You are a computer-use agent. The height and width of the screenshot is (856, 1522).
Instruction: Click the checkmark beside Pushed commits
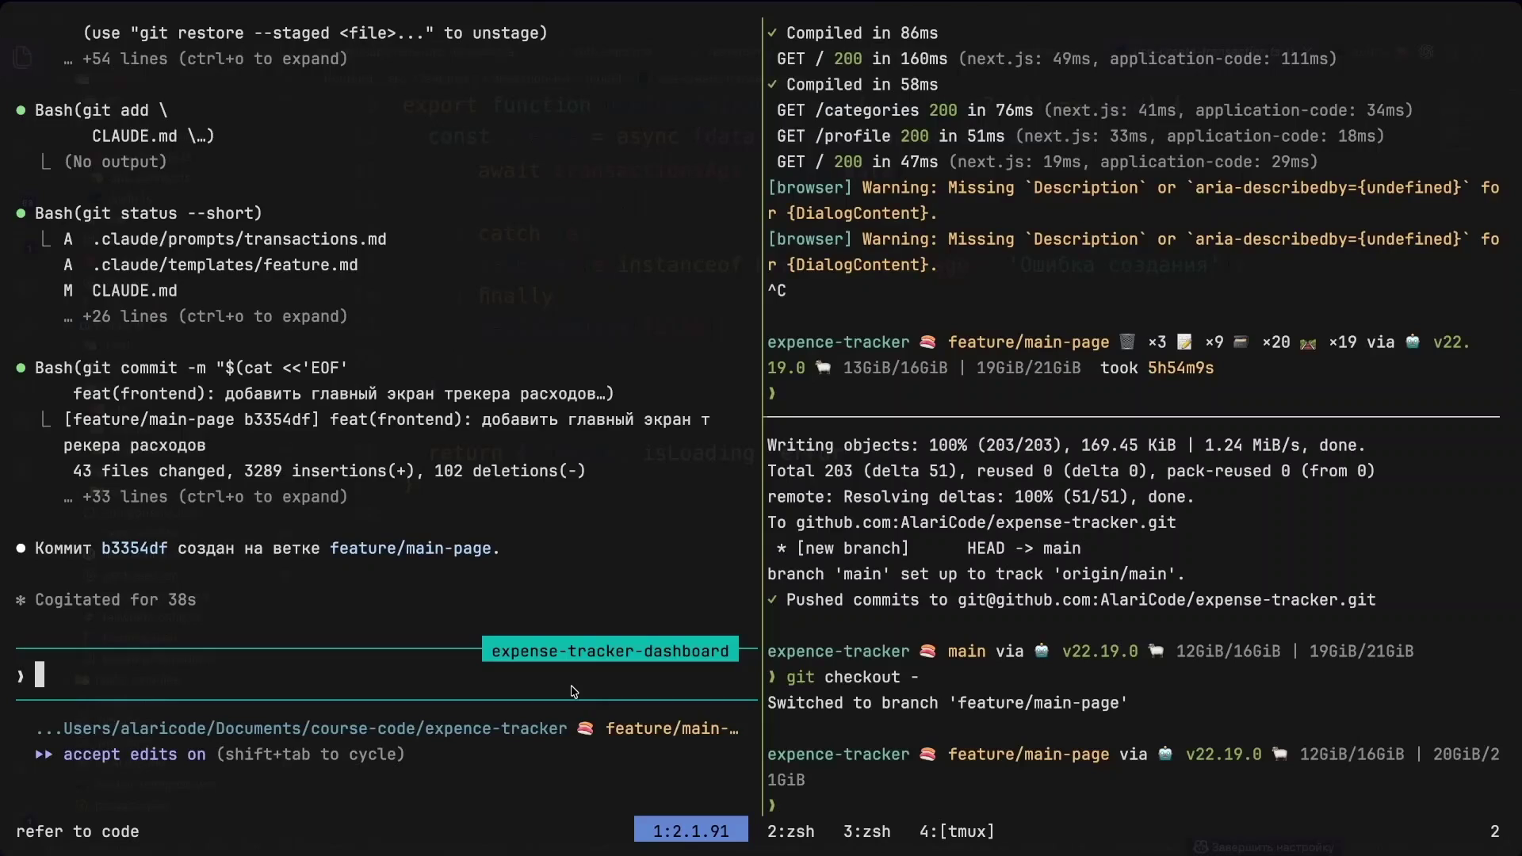click(x=772, y=599)
